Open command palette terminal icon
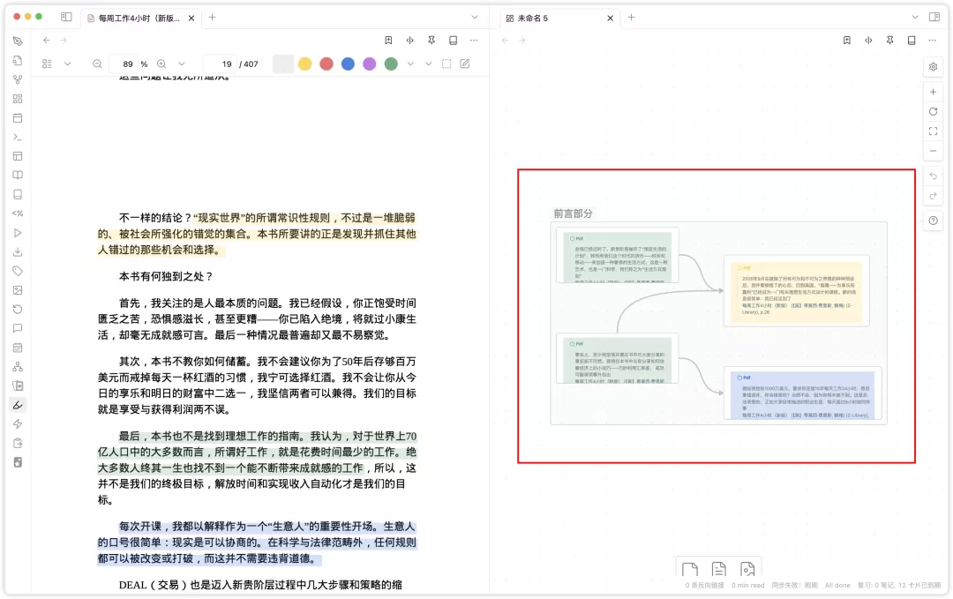This screenshot has width=953, height=599. (x=18, y=137)
